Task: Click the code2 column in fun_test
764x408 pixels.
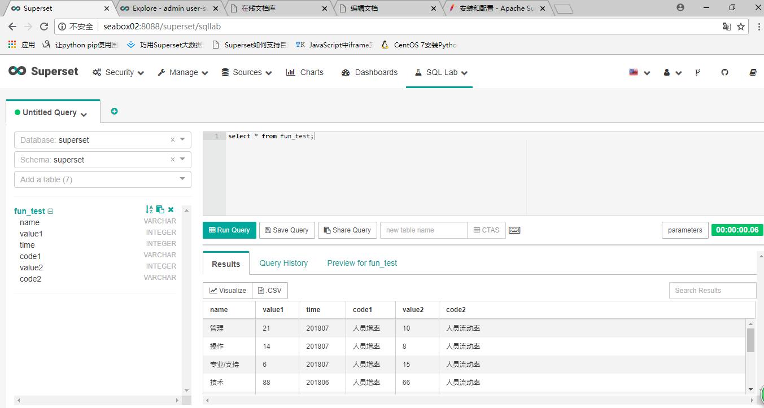Action: tap(30, 279)
